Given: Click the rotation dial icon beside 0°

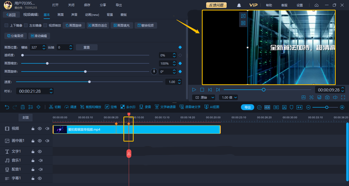Looking at the screenshot, I should (x=154, y=71).
